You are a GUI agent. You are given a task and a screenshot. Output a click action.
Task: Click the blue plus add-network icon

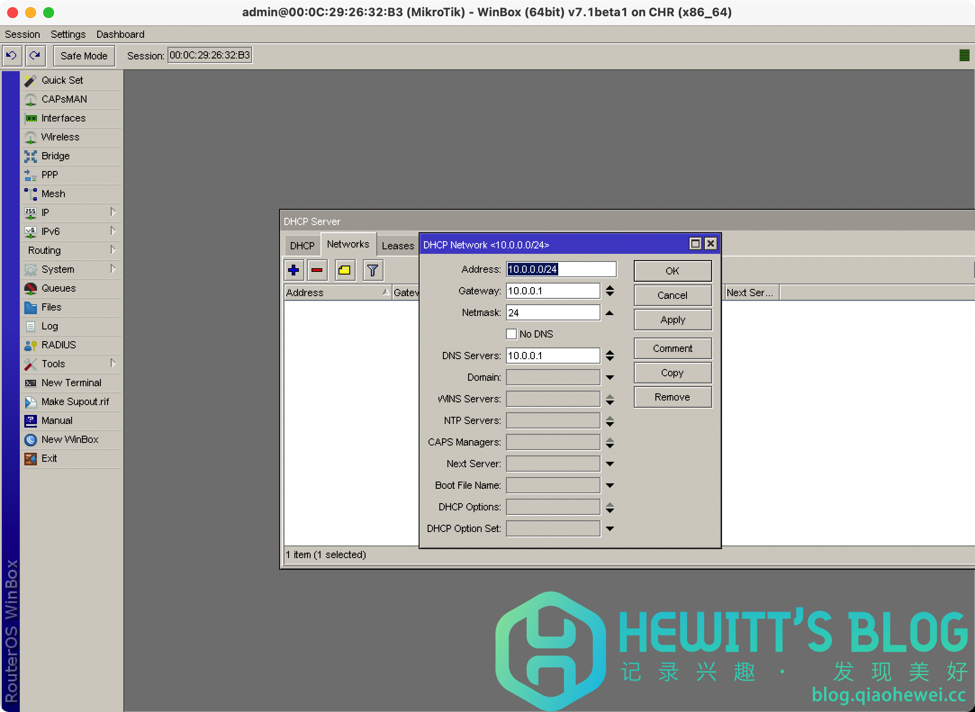(x=293, y=270)
